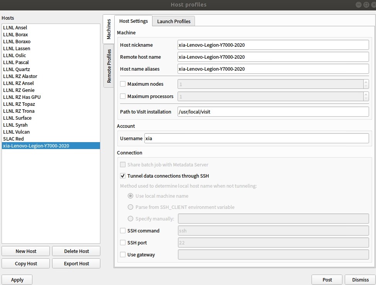Copy the current host profile

25,263
